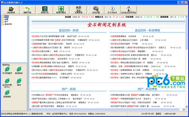Viewport: 189px width, 117px height.
Task: Click the horizontal scrollbar right arrow
Action: pos(184,109)
